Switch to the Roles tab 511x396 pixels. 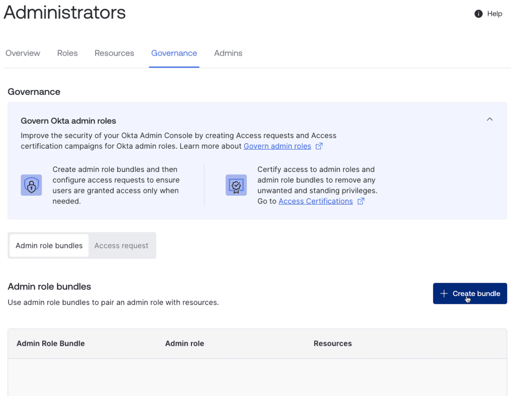click(x=67, y=53)
